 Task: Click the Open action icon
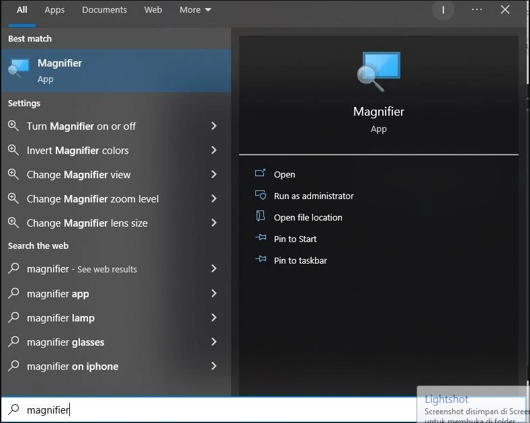pos(260,174)
